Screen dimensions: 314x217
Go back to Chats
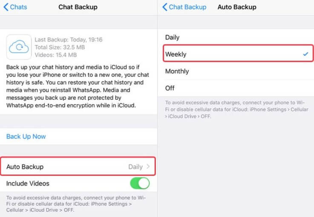click(15, 7)
